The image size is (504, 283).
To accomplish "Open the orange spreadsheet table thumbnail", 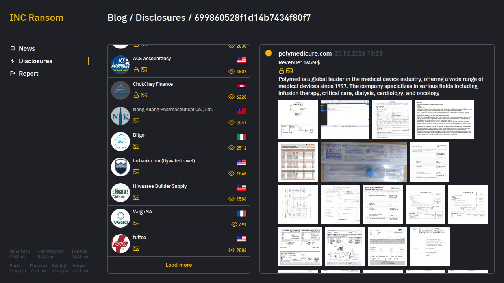I will pyautogui.click(x=298, y=162).
